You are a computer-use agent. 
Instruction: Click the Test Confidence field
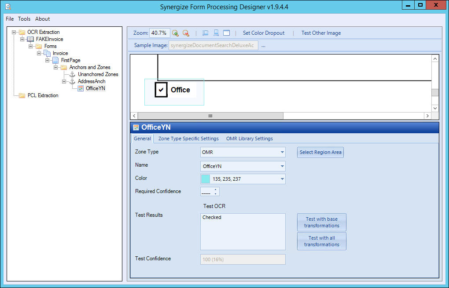[243, 259]
